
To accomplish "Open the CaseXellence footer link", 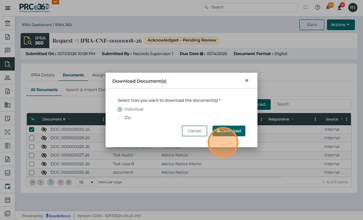I will pyautogui.click(x=58, y=216).
